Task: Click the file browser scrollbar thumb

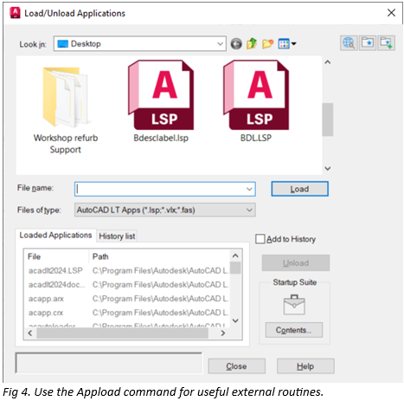Action: [x=328, y=120]
